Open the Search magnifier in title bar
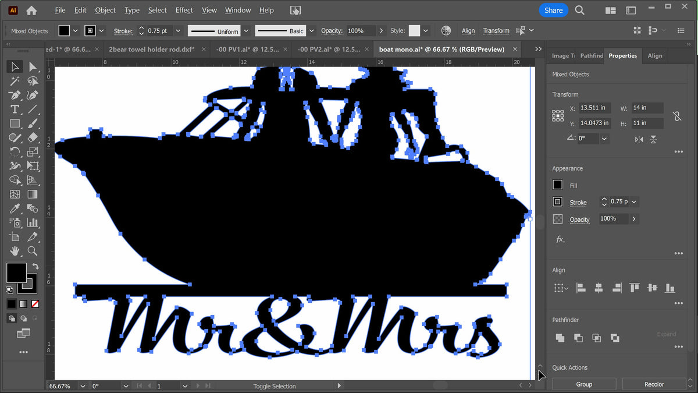Viewport: 698px width, 393px height. pyautogui.click(x=579, y=10)
